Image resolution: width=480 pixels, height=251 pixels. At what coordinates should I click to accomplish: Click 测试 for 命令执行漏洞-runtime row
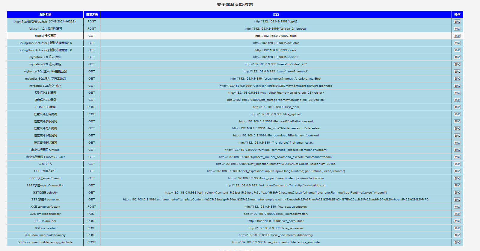pyautogui.click(x=457, y=150)
